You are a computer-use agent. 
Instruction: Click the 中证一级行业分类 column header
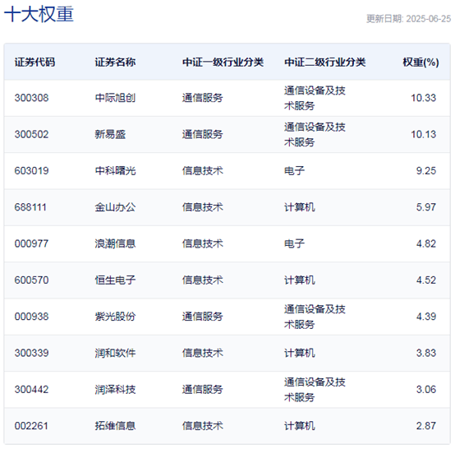(223, 62)
